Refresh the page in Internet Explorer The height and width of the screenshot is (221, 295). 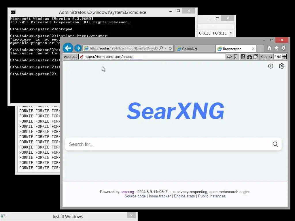pos(170,48)
